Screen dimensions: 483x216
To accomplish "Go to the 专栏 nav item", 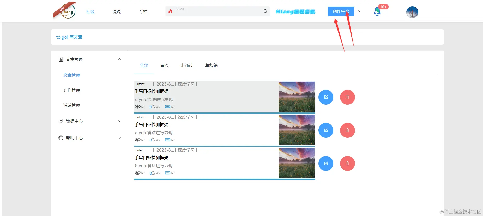I will [143, 12].
